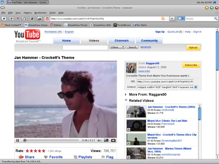
Task: Open the Videos search type dropdown
Action: coord(118,47)
